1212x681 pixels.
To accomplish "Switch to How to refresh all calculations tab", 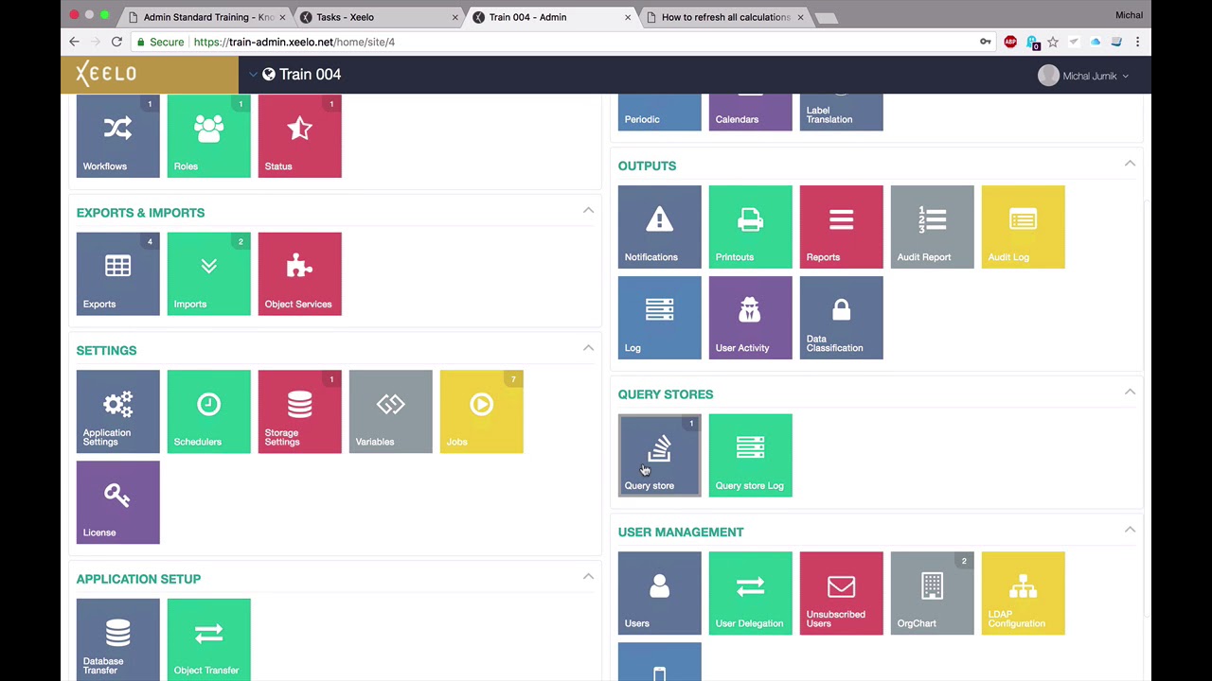I will (724, 17).
